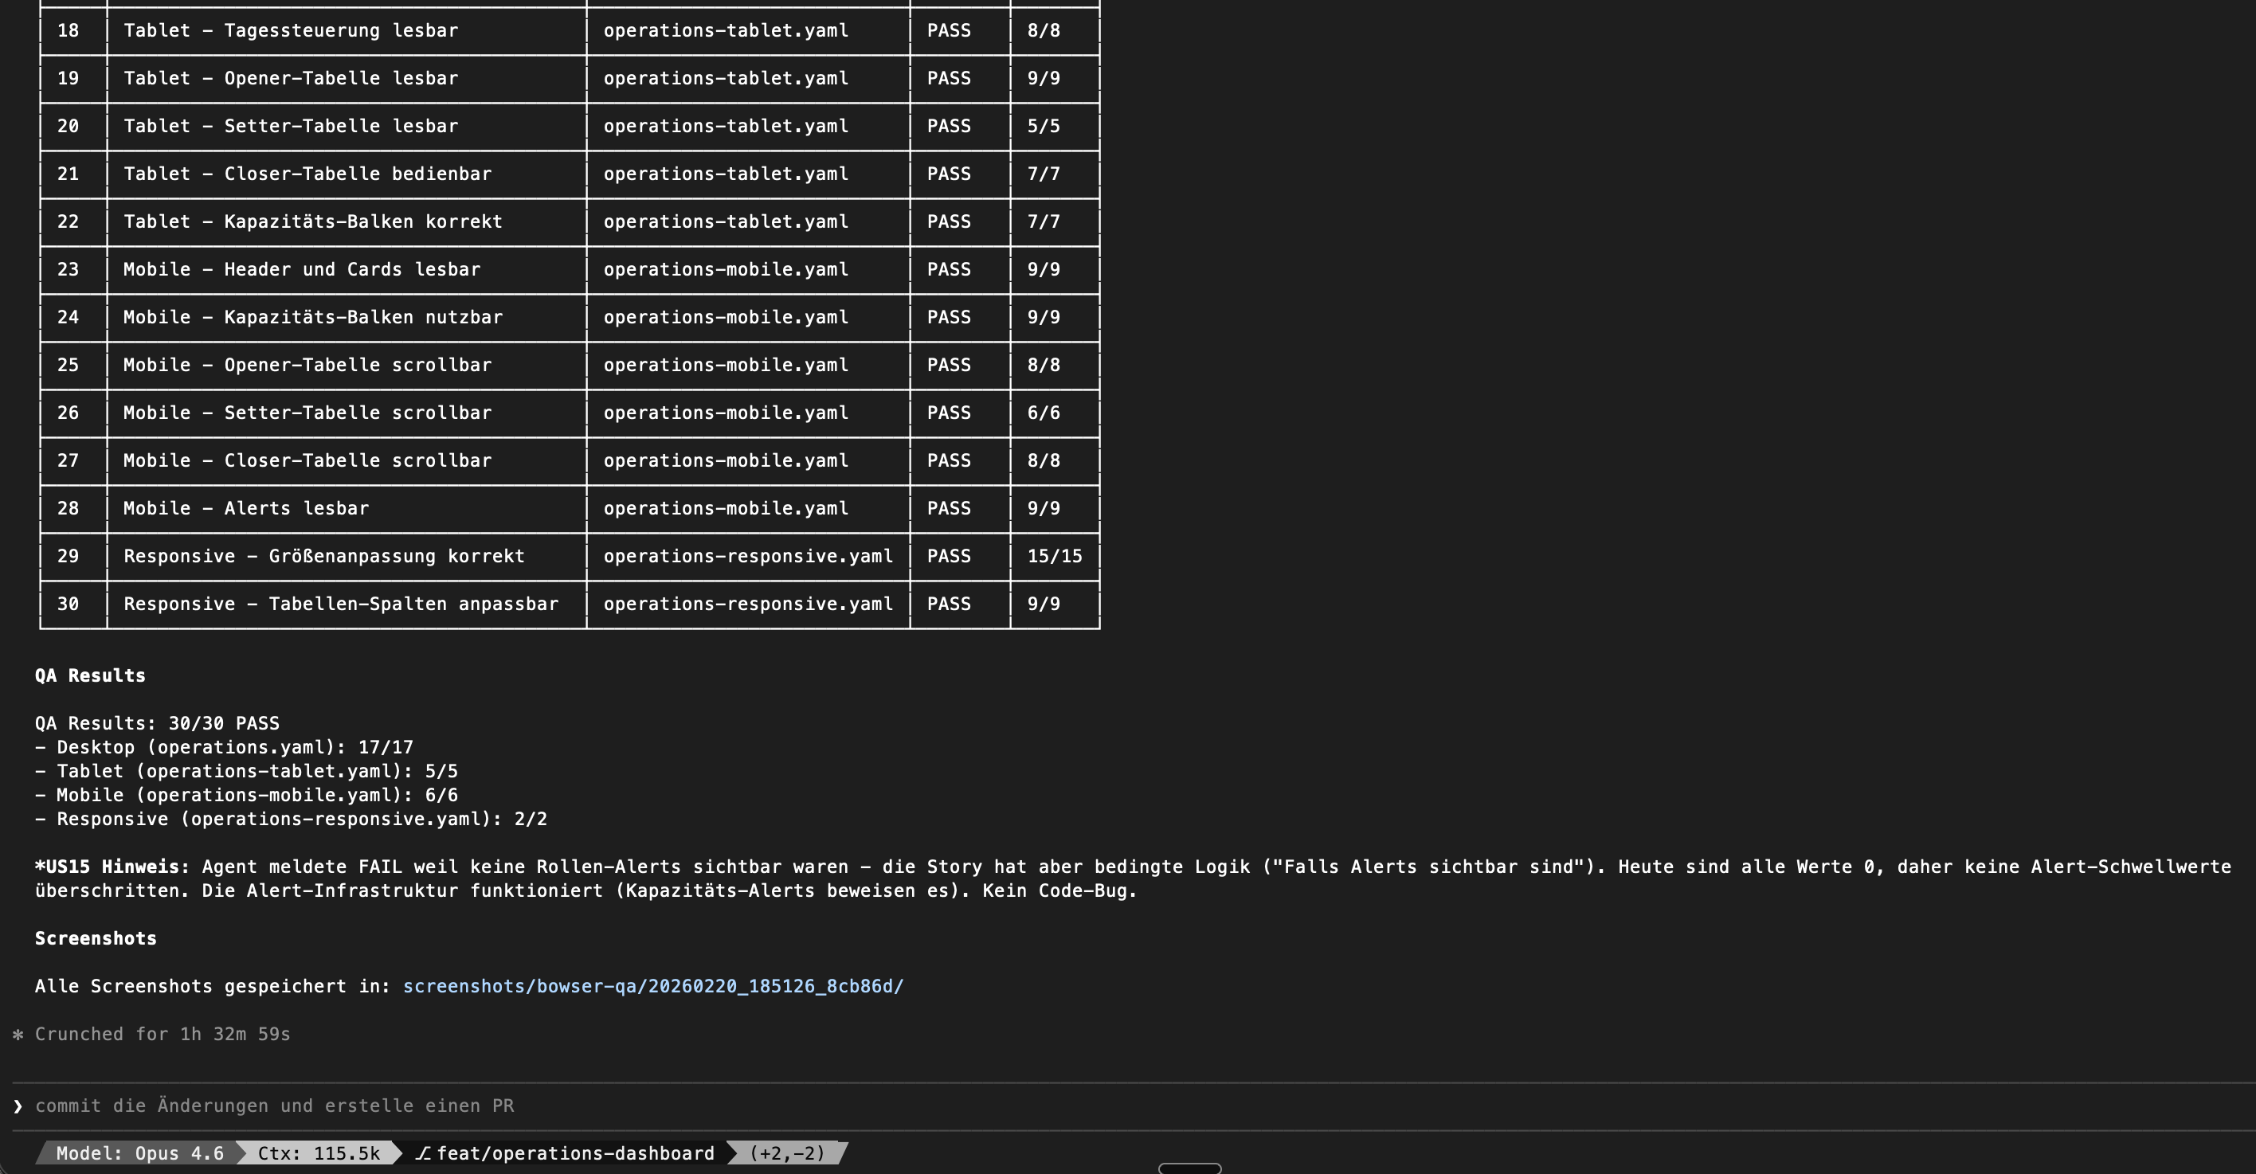Click the QA Results heading

point(90,676)
